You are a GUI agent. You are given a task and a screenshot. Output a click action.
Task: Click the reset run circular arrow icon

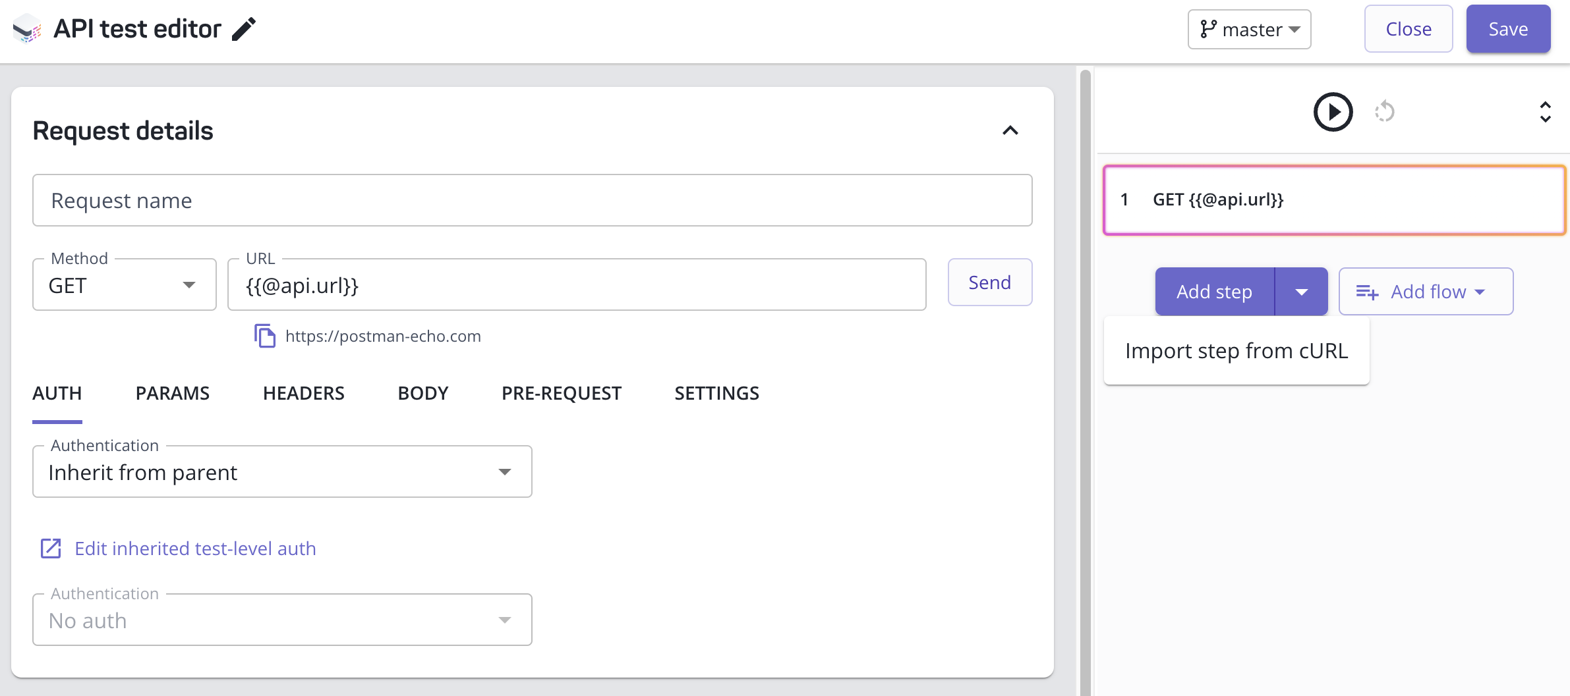1385,112
